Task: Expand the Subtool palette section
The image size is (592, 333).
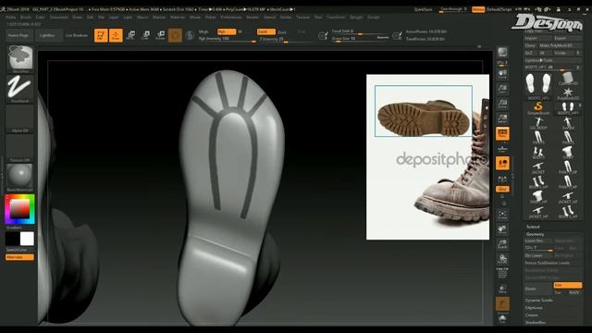Action: click(533, 227)
